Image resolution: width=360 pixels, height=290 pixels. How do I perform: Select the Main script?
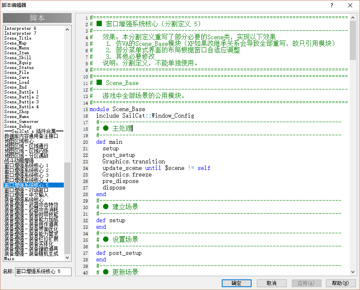pyautogui.click(x=9, y=259)
